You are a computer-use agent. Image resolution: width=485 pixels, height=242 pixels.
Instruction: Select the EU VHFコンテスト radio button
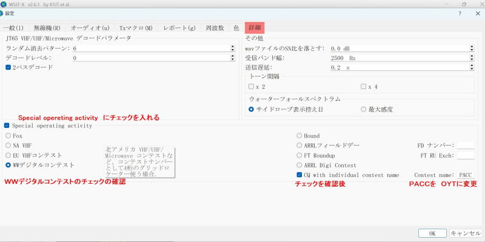(8, 155)
